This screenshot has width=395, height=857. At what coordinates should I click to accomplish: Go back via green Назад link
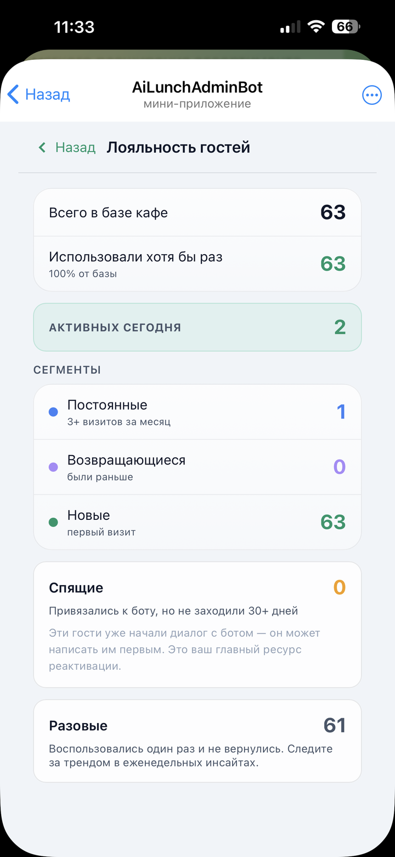pos(75,147)
